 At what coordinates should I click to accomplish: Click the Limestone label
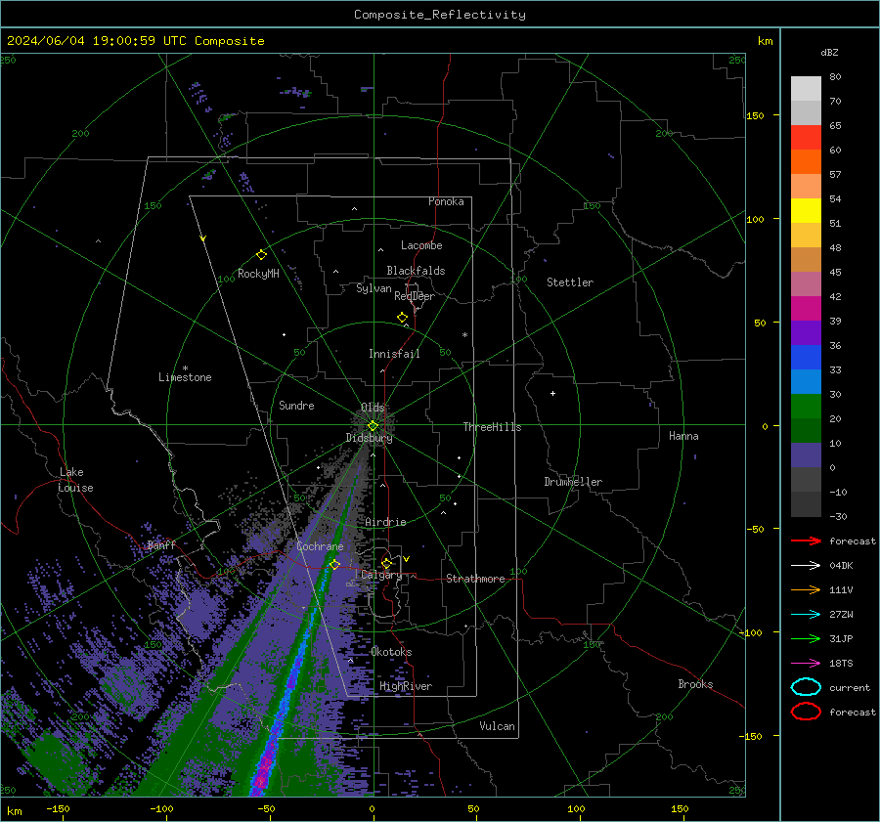click(185, 377)
